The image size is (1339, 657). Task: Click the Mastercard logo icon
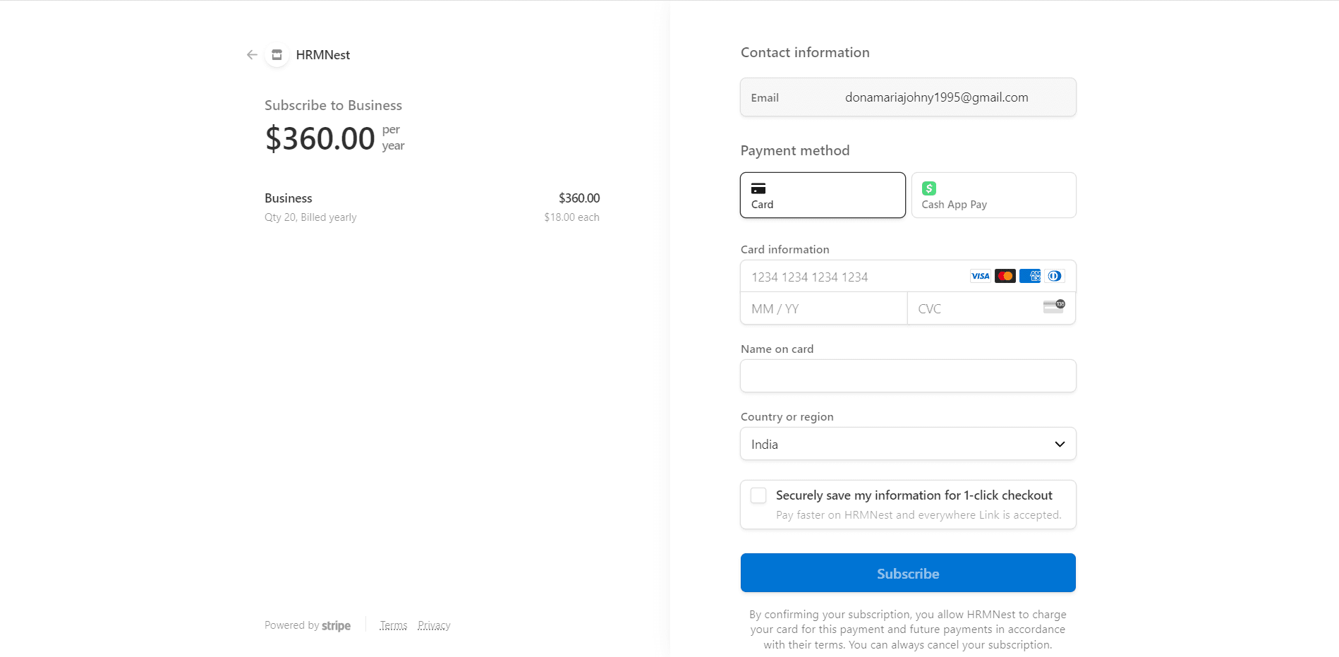(x=1005, y=276)
